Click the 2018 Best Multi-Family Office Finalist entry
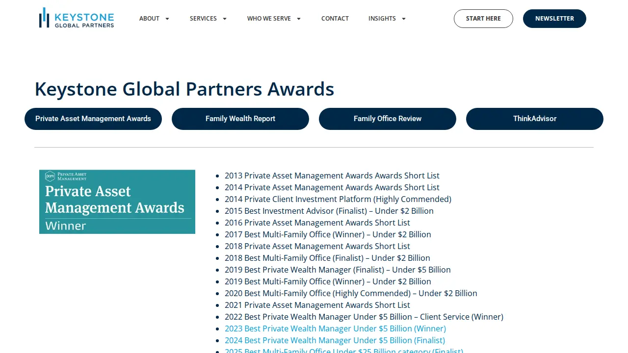Screen dimensions: 628x353 [327, 258]
